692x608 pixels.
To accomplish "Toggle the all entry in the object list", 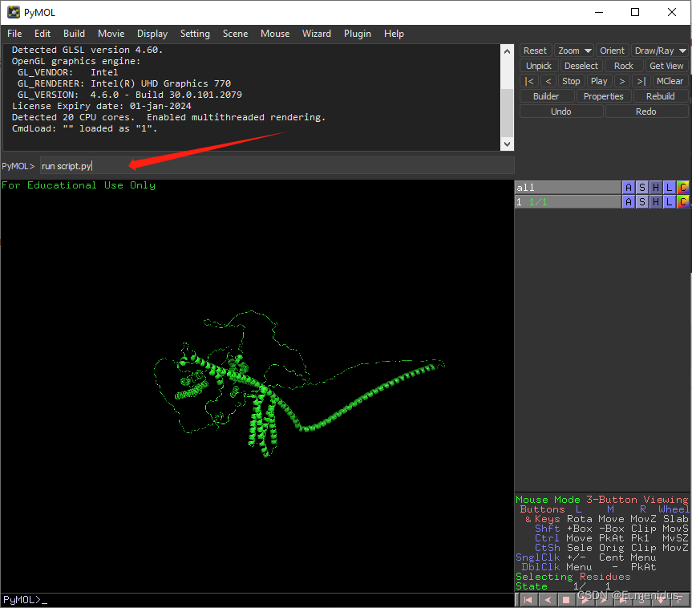I will tap(568, 188).
